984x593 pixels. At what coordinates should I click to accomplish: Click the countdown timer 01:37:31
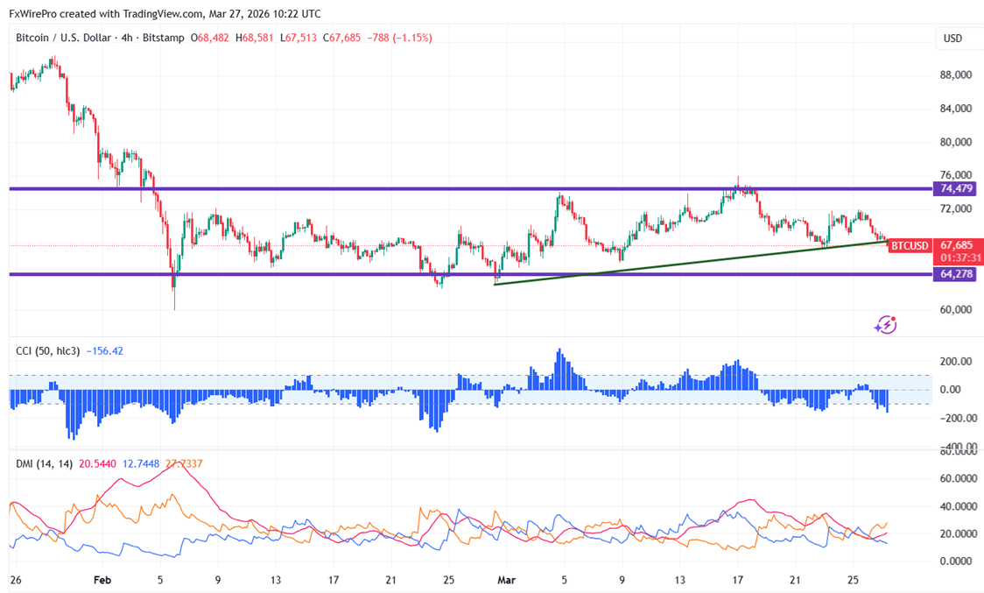click(960, 258)
